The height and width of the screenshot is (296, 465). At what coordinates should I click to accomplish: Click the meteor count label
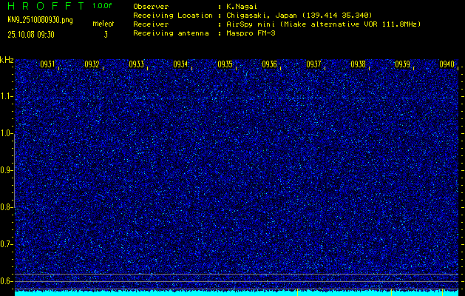(x=103, y=24)
